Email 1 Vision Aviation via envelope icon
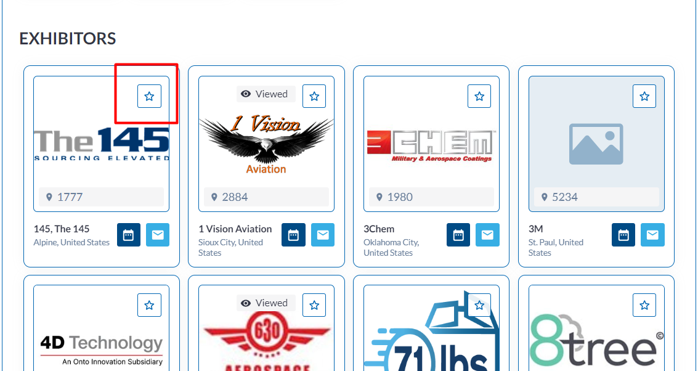Screen dimensions: 698x371 (x=323, y=235)
